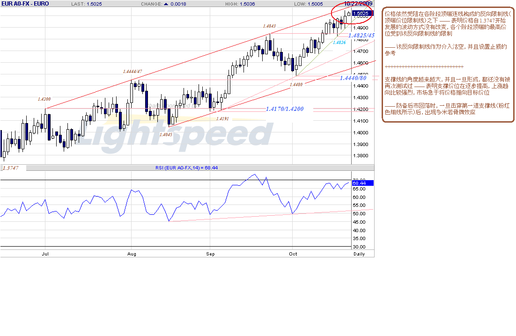The width and height of the screenshot is (516, 336).
Task: Click the LOW: 1.5005 header value
Action: coord(309,4)
